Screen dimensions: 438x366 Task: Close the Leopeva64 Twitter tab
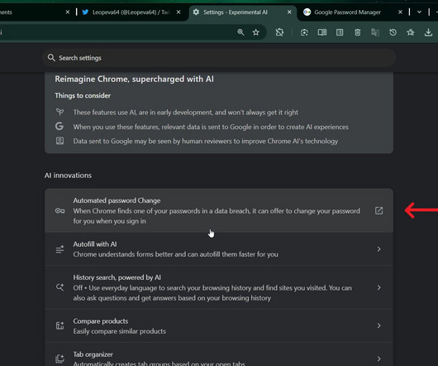point(179,12)
